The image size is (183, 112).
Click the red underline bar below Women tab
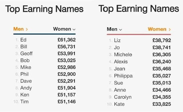click(x=139, y=34)
